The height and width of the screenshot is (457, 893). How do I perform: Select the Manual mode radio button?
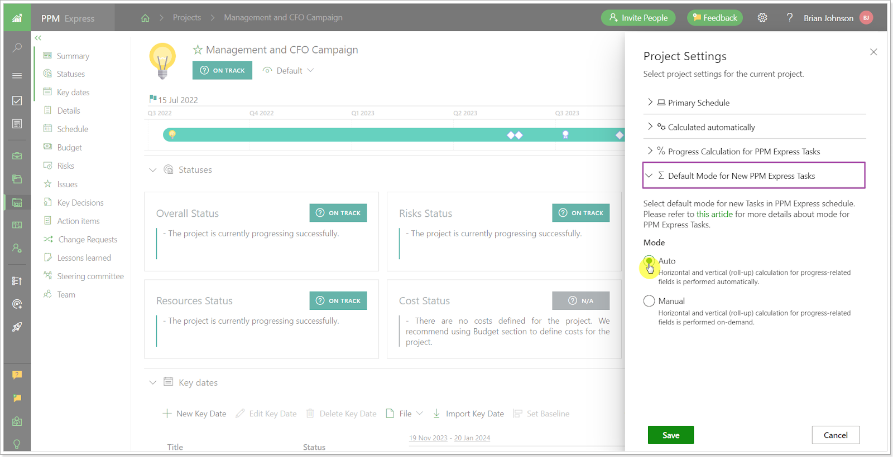pyautogui.click(x=649, y=301)
